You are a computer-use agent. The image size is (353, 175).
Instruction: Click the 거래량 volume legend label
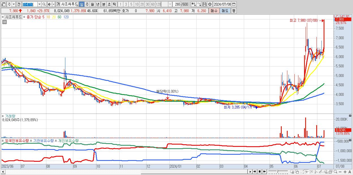[x=10, y=116]
